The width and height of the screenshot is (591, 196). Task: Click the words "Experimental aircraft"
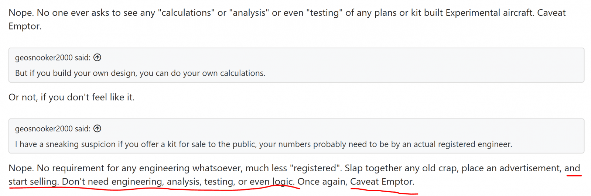tap(489, 13)
